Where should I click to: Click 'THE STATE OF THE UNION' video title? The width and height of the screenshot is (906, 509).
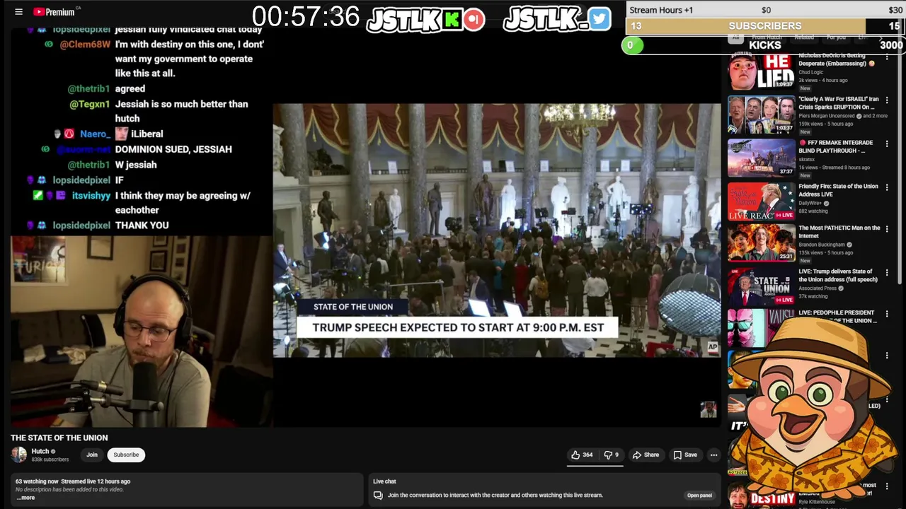click(59, 438)
